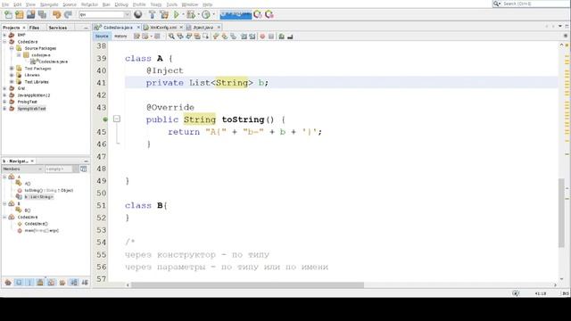Click the Comment line icon in editor toolbar
This screenshot has width=571, height=321.
point(282,37)
